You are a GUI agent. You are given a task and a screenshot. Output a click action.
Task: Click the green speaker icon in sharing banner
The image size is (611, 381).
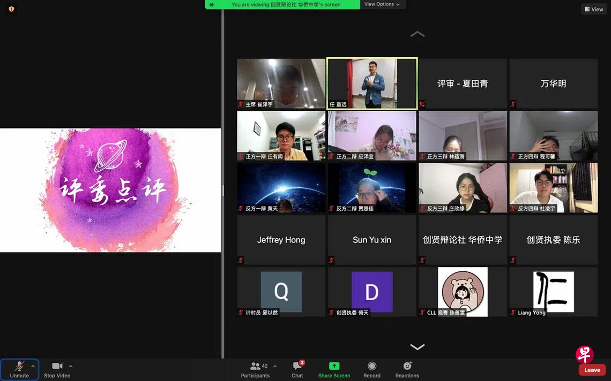click(212, 4)
